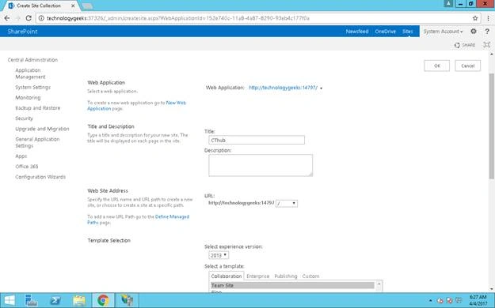
Task: Click the OK button
Action: click(436, 66)
